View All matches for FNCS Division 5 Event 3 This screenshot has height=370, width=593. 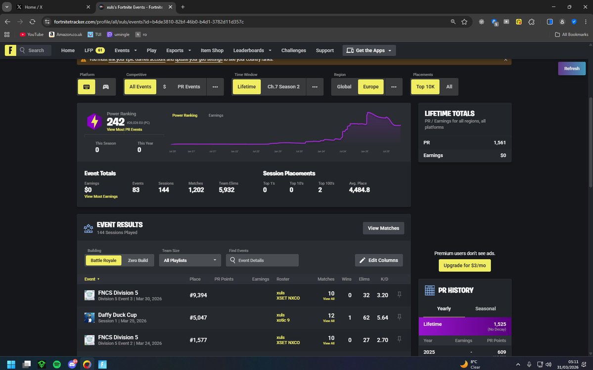click(328, 299)
